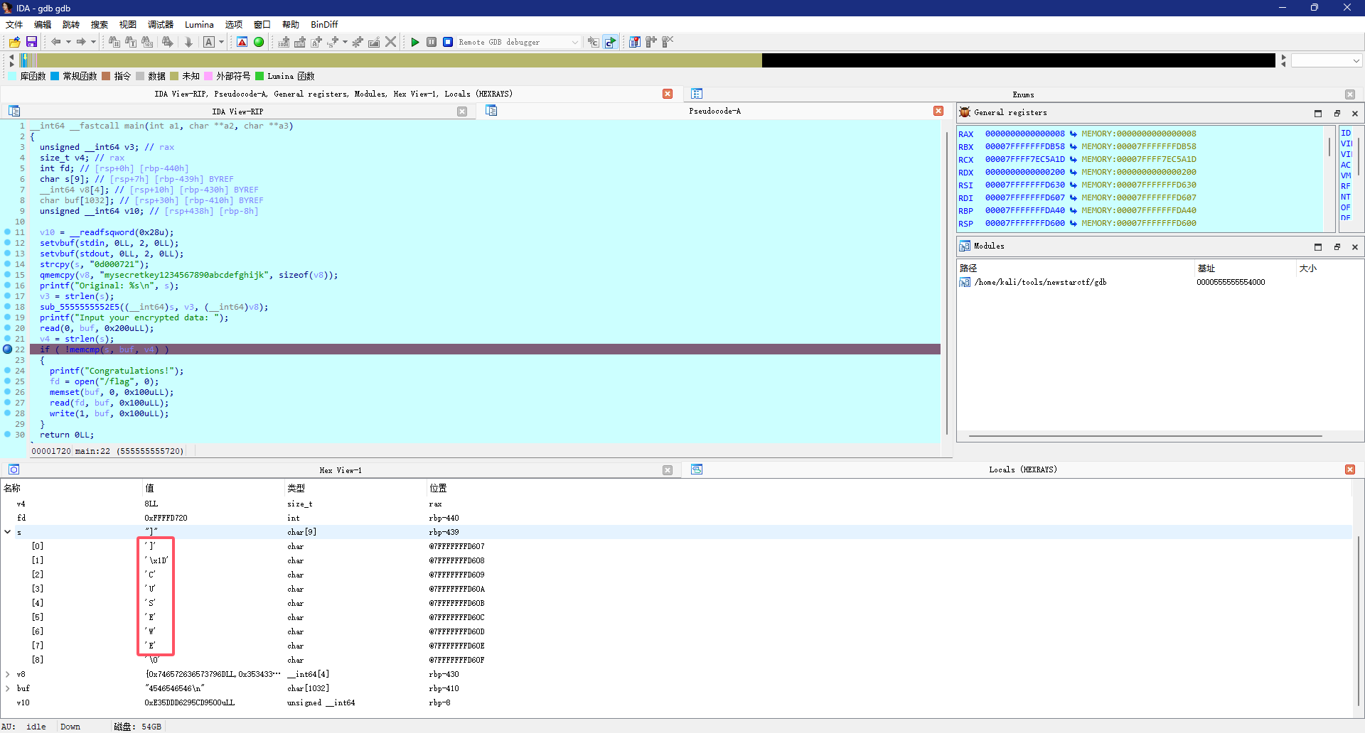
Task: Click the delete watch pistol icon
Action: [x=668, y=42]
